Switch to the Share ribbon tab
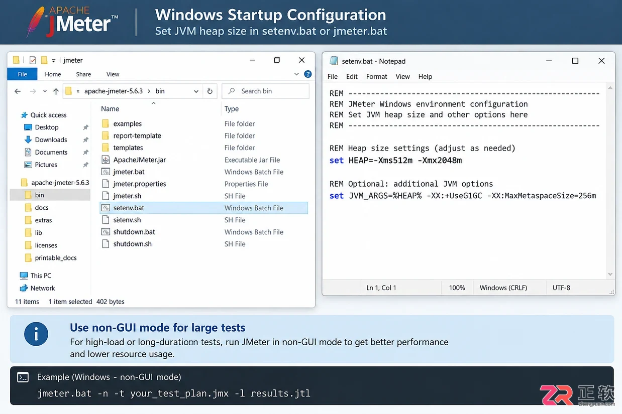This screenshot has width=622, height=414. [x=83, y=74]
